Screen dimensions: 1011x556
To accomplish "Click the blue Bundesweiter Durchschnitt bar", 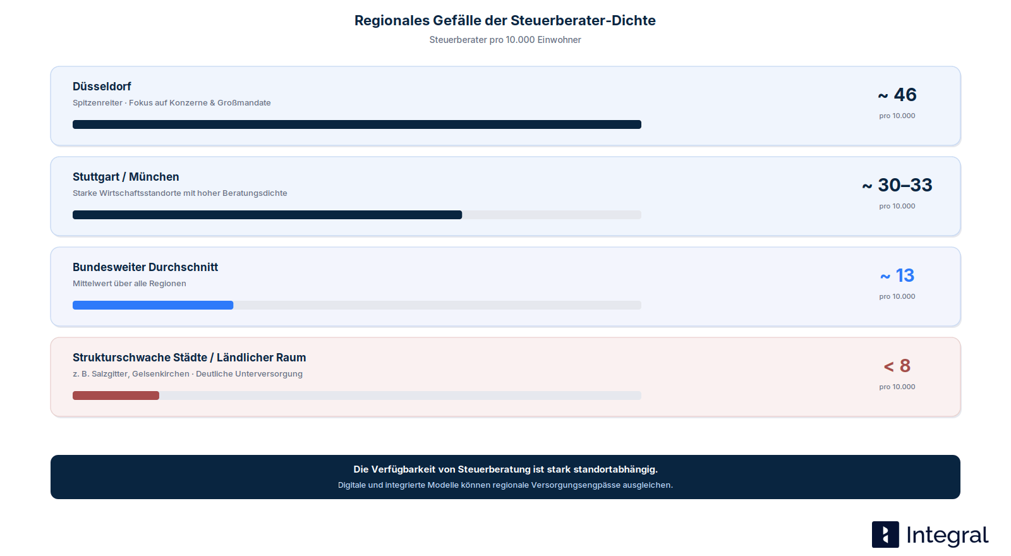I will (x=153, y=305).
